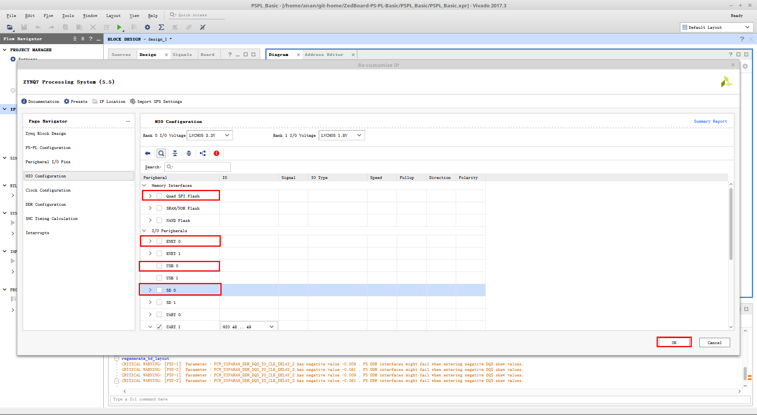This screenshot has height=415, width=757.
Task: Open Design panel help question mark
Action: (230, 54)
